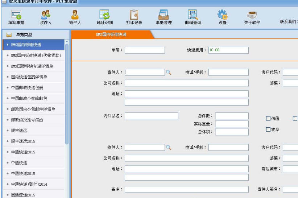
Task: Open the 寄件人 sender icon
Action: (x=75, y=17)
